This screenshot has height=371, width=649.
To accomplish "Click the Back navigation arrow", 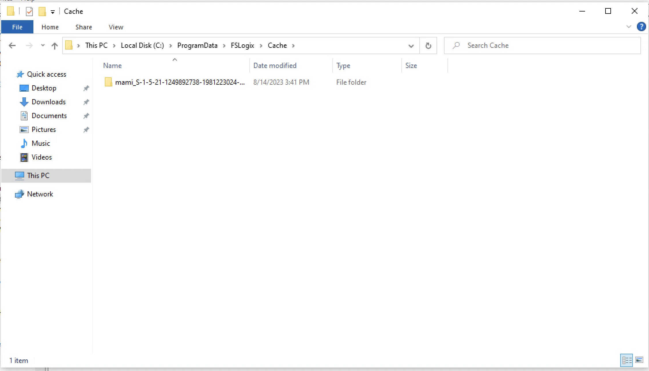I will pyautogui.click(x=12, y=46).
